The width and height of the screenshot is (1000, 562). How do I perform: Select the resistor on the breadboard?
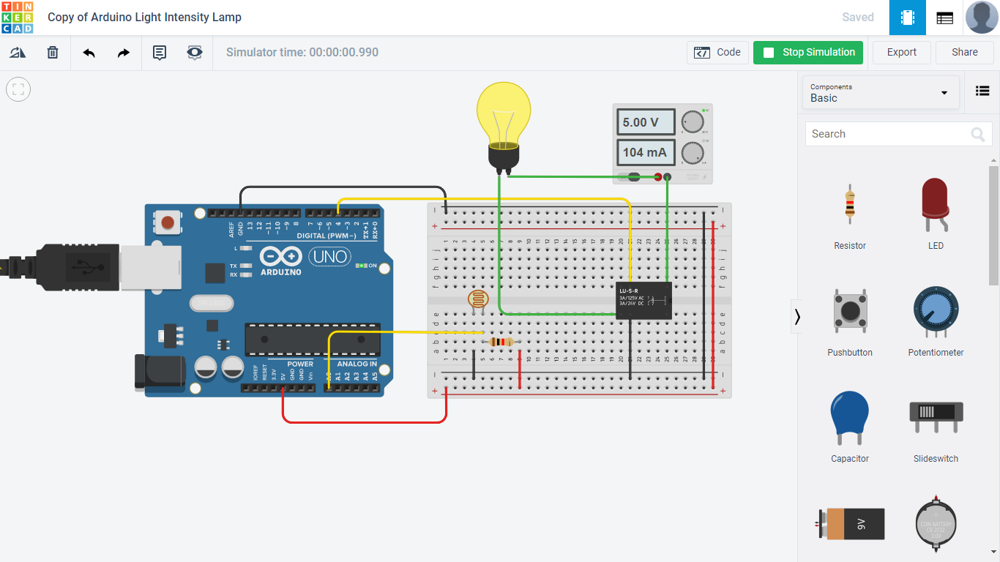click(501, 342)
